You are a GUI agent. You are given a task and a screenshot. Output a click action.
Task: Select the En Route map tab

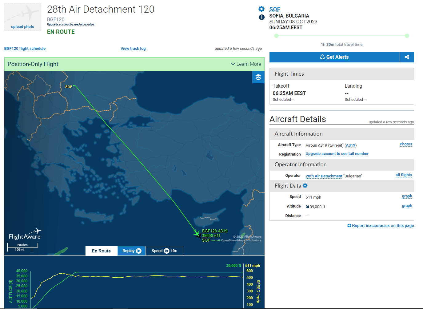coord(101,251)
